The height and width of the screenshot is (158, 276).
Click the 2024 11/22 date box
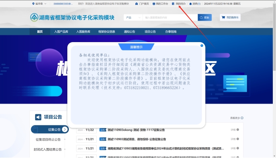point(86,130)
